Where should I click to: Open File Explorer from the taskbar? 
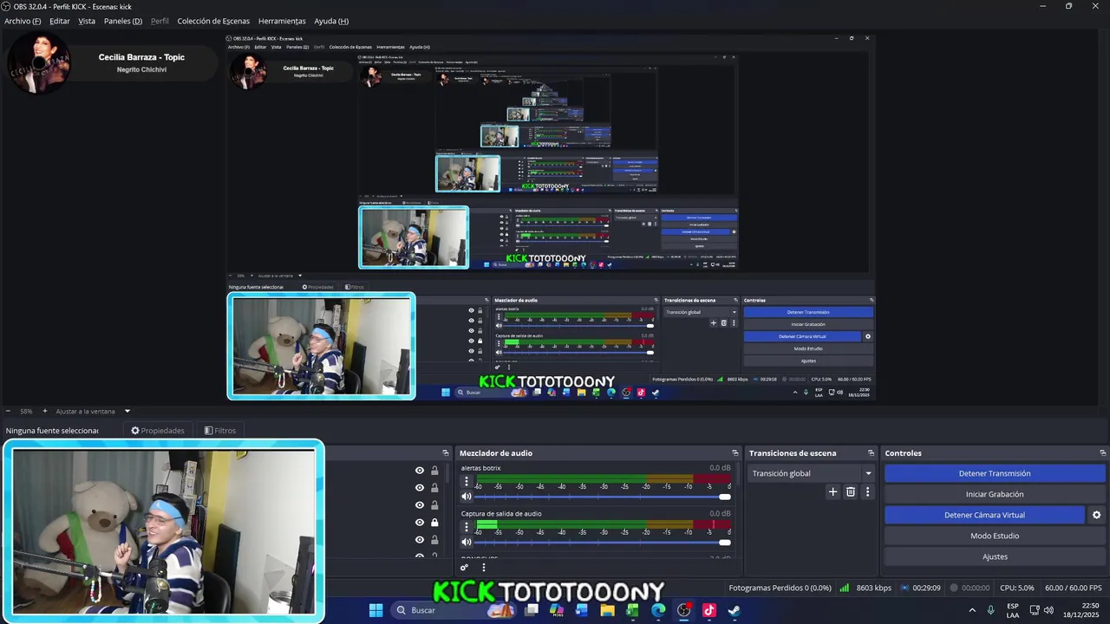tap(607, 610)
